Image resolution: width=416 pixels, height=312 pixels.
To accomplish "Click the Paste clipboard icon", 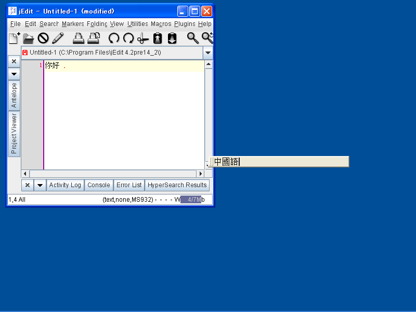I will (x=172, y=38).
